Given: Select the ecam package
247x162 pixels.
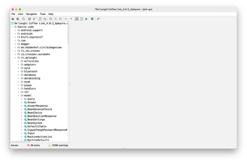Looking at the screenshot, I should point(27,82).
